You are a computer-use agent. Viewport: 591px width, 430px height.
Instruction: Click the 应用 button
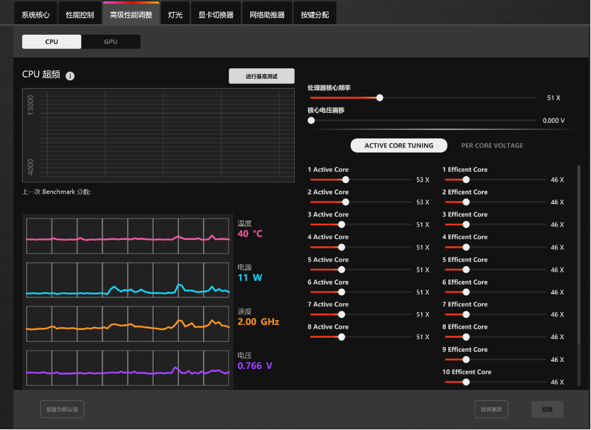click(547, 409)
